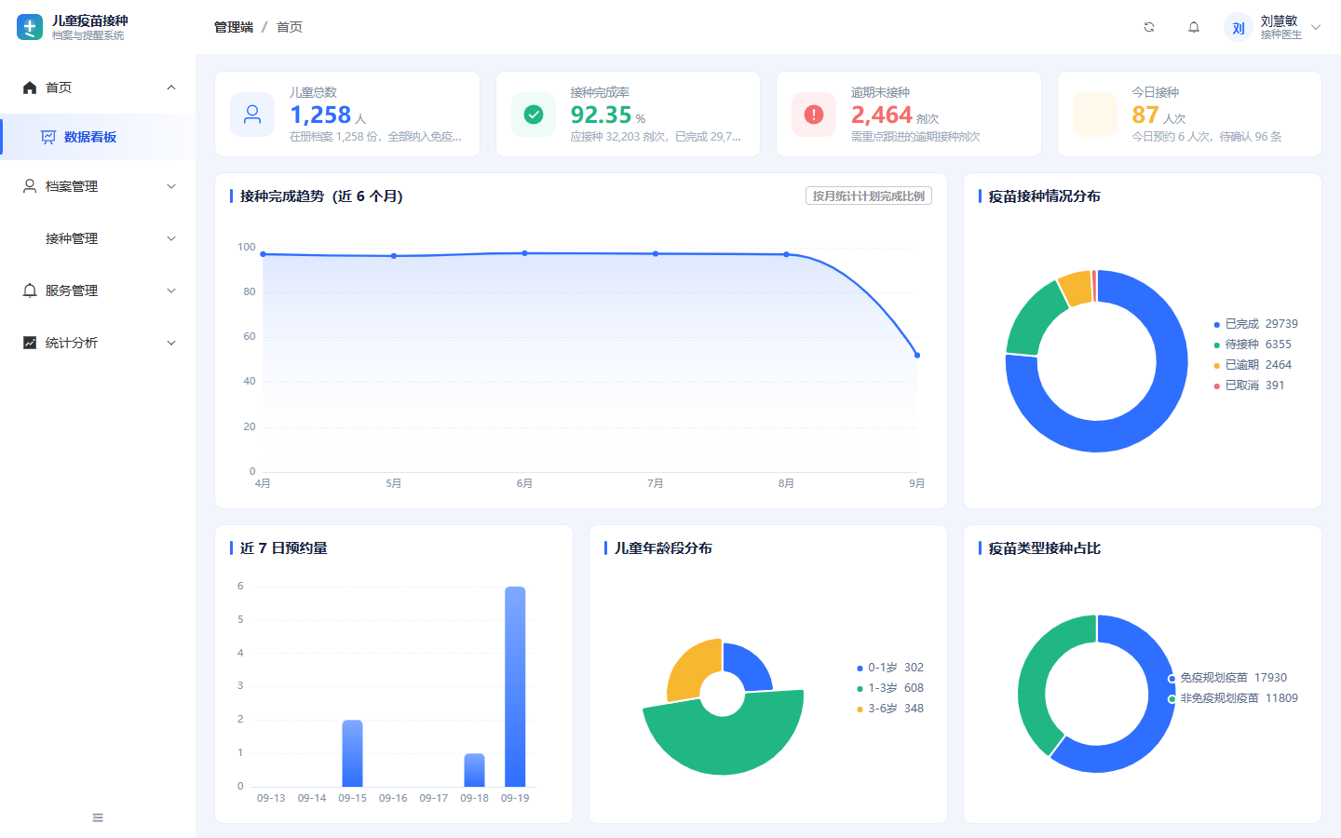Click the red overdue alert icon
The width and height of the screenshot is (1341, 838).
pyautogui.click(x=814, y=115)
